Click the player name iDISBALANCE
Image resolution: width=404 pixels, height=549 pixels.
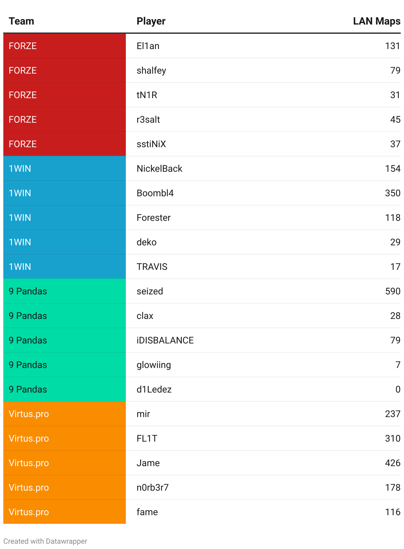[x=165, y=340]
